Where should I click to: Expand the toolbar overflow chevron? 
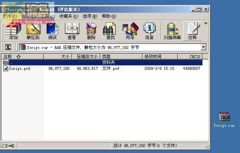pos(205,23)
